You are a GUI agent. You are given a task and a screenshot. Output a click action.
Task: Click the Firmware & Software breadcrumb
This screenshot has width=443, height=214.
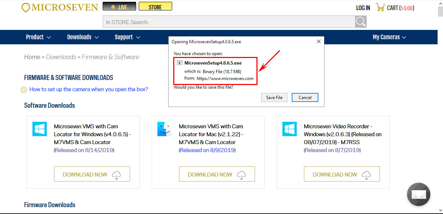tap(111, 57)
